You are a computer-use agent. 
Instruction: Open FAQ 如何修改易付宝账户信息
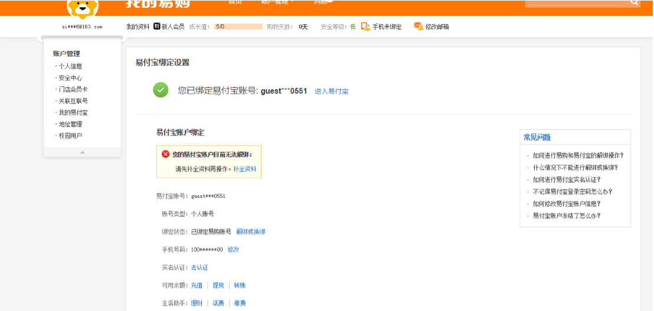click(567, 204)
